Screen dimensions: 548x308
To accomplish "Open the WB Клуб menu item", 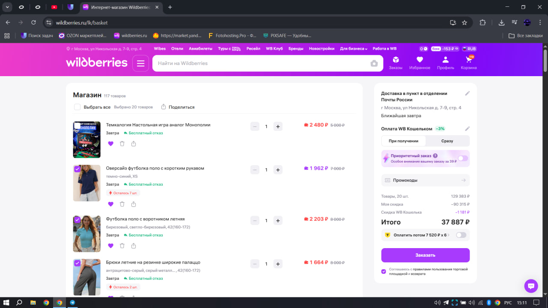I will coord(274,49).
